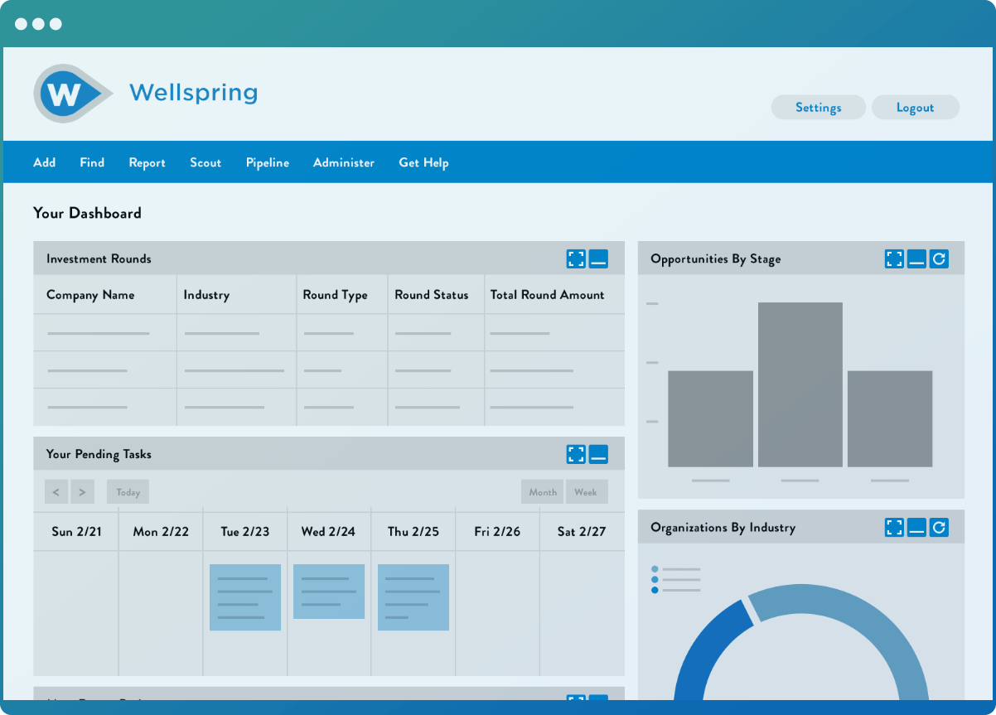The image size is (996, 715).
Task: Jump to Today in the calendar
Action: (x=128, y=491)
